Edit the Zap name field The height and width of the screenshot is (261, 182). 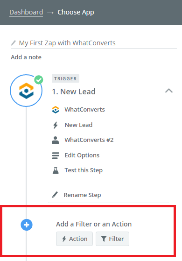point(94,43)
